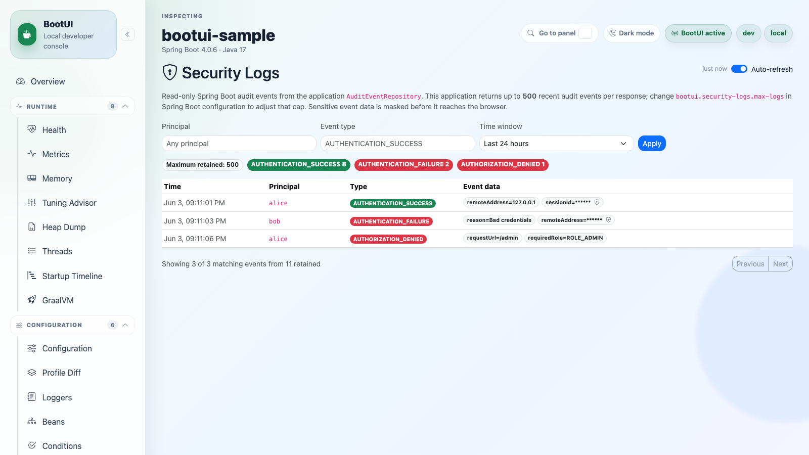This screenshot has width=809, height=455.
Task: Focus the Principal input field
Action: pyautogui.click(x=239, y=144)
